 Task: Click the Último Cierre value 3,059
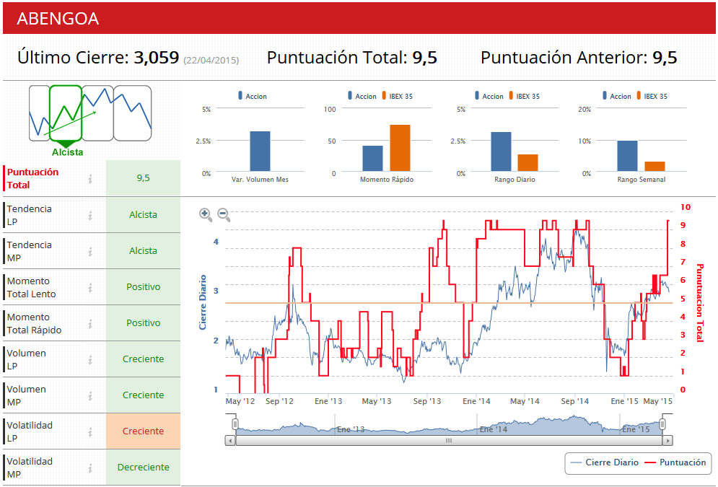click(156, 58)
